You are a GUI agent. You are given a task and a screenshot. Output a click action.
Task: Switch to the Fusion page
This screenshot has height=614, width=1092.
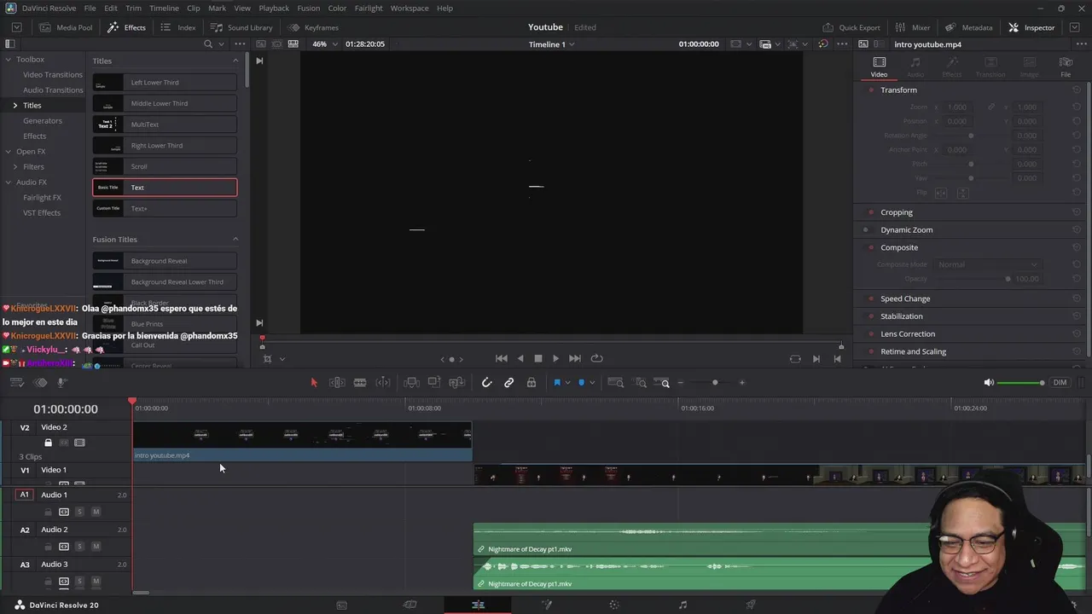[547, 605]
